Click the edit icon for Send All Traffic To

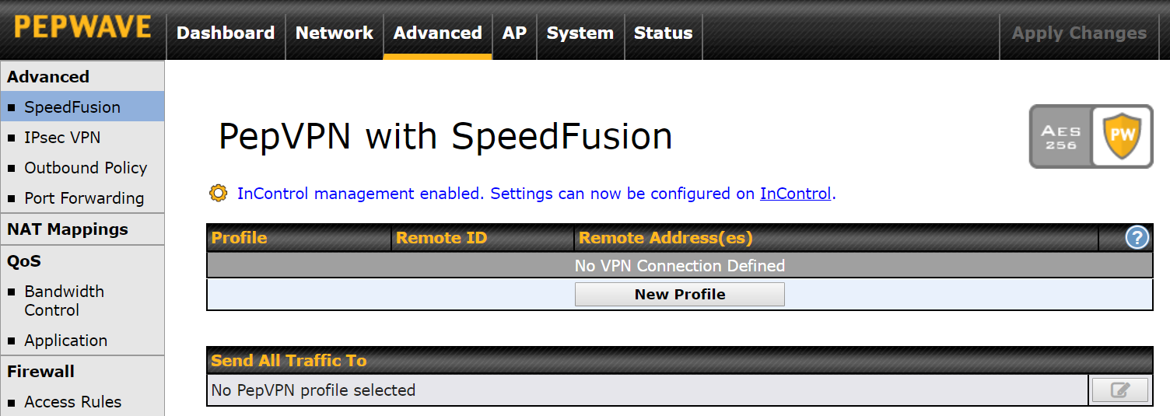(1119, 390)
